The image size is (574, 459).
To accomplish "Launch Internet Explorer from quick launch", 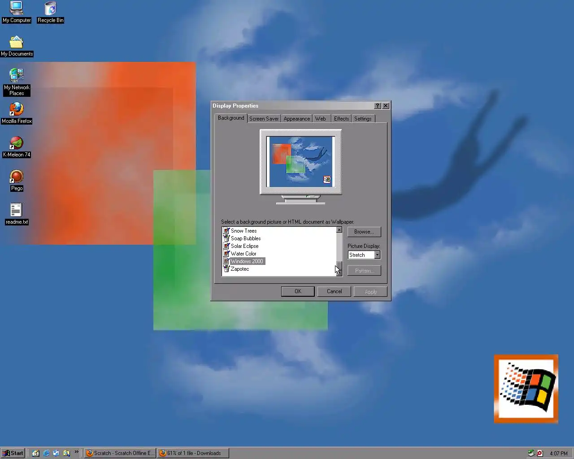I will point(46,453).
